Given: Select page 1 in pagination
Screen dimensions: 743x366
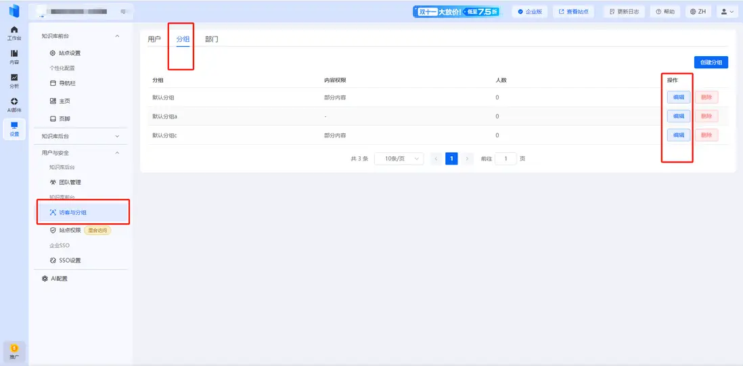Looking at the screenshot, I should (451, 158).
